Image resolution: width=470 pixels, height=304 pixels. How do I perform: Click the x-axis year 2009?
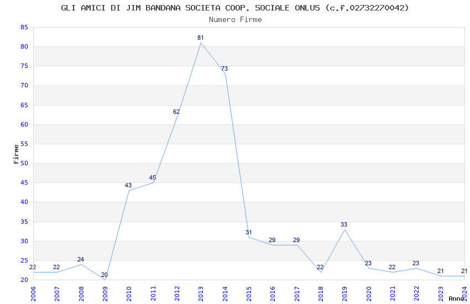click(x=105, y=293)
